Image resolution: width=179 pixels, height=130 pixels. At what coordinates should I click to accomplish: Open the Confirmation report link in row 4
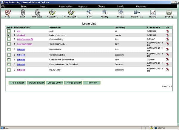click(24, 44)
